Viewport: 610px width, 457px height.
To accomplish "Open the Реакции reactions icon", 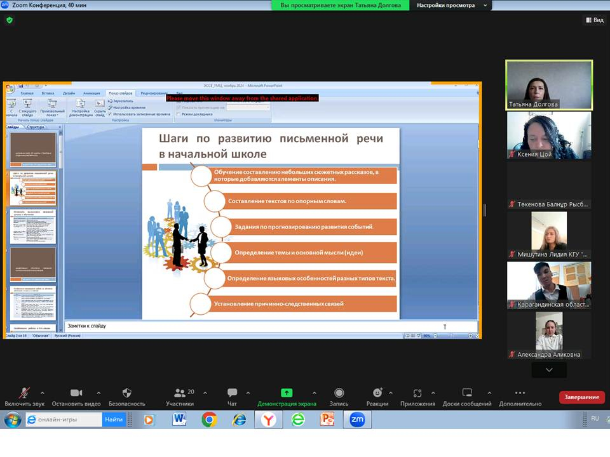I will pyautogui.click(x=377, y=394).
